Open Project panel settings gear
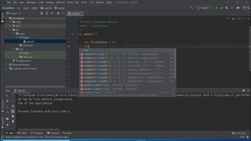This screenshot has height=141, width=251. [x=58, y=13]
